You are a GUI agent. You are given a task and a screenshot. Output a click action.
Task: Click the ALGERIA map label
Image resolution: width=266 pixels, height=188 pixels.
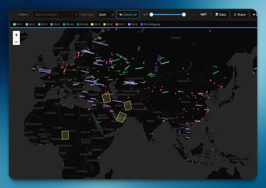(50, 113)
